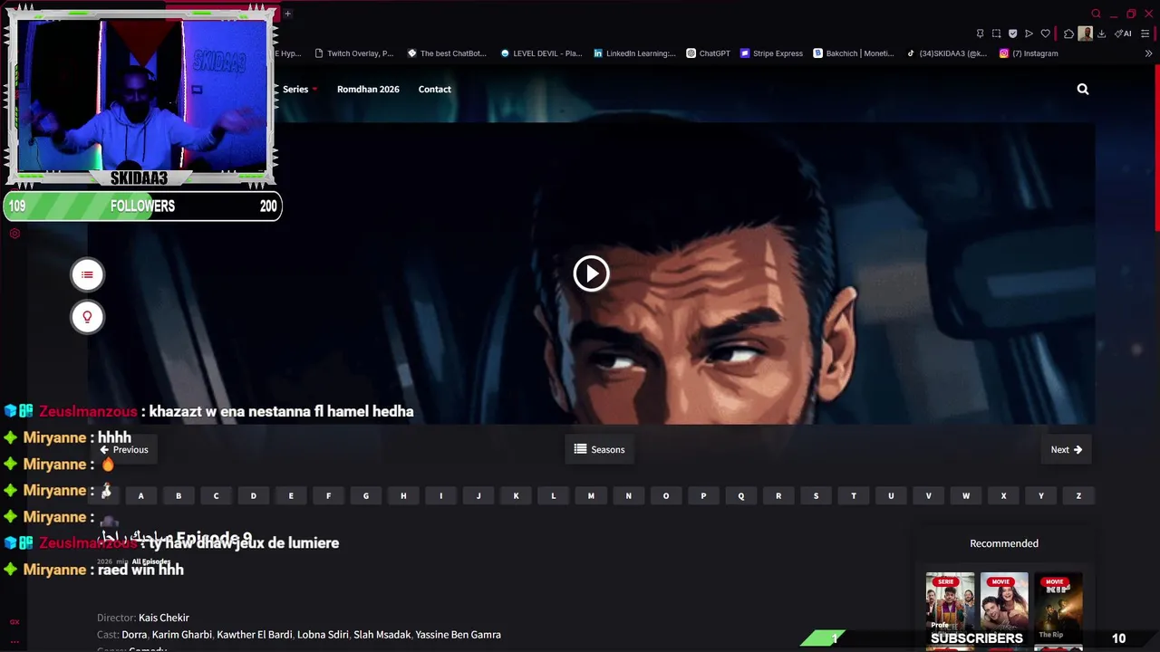Open the downloads icon in toolbar
This screenshot has width=1160, height=652.
click(x=1101, y=34)
